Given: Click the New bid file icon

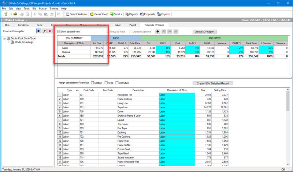Looking at the screenshot, I should (x=6, y=14).
